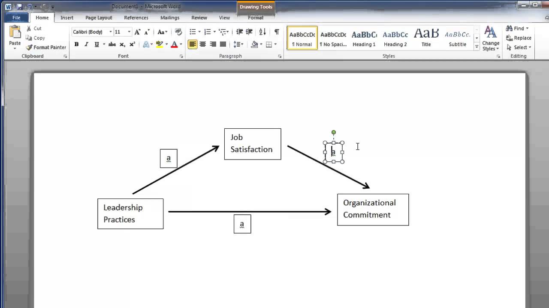Viewport: 549px width, 308px height.
Task: Cut the selected content
Action: [34, 29]
